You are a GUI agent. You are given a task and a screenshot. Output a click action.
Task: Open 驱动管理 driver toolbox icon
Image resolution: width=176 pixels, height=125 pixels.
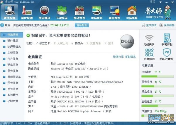tap(79, 12)
